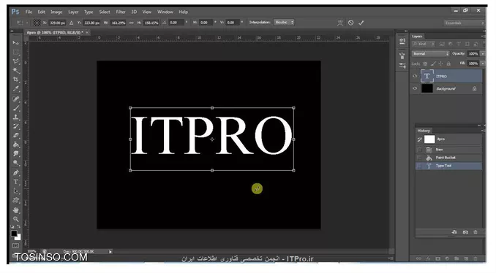This screenshot has width=496, height=273.
Task: Hide the ITPRO text layer
Action: (415, 76)
